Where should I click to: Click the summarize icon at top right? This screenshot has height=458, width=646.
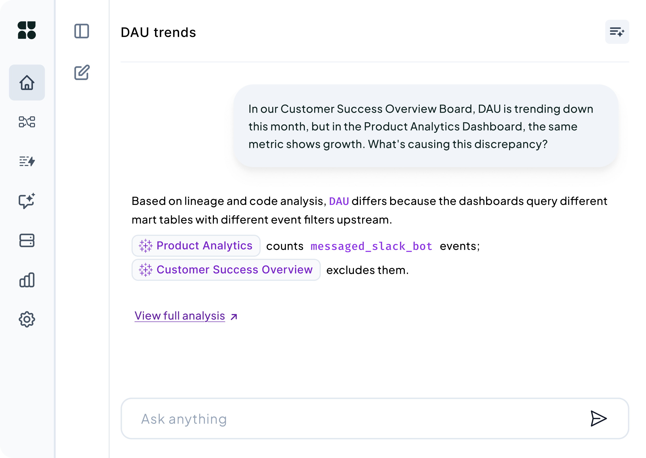617,32
